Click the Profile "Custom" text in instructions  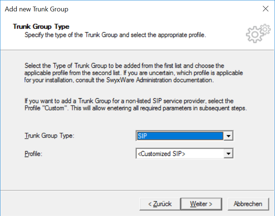click(46, 108)
